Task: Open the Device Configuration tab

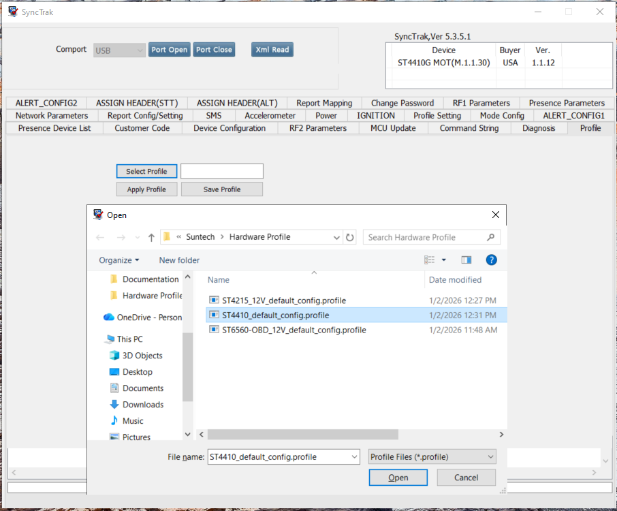Action: [x=230, y=128]
